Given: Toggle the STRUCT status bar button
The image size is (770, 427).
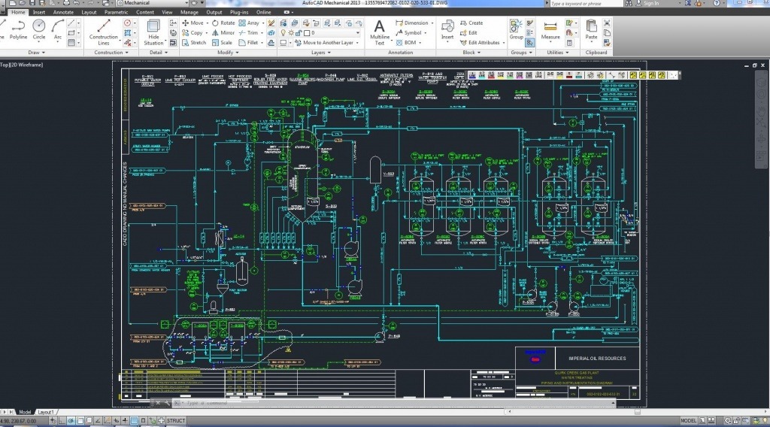Looking at the screenshot, I should tap(176, 421).
